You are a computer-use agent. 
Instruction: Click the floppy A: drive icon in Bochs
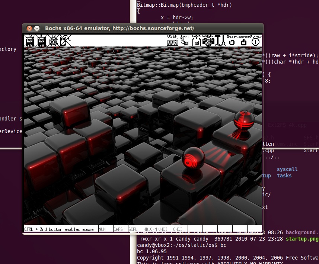click(30, 41)
